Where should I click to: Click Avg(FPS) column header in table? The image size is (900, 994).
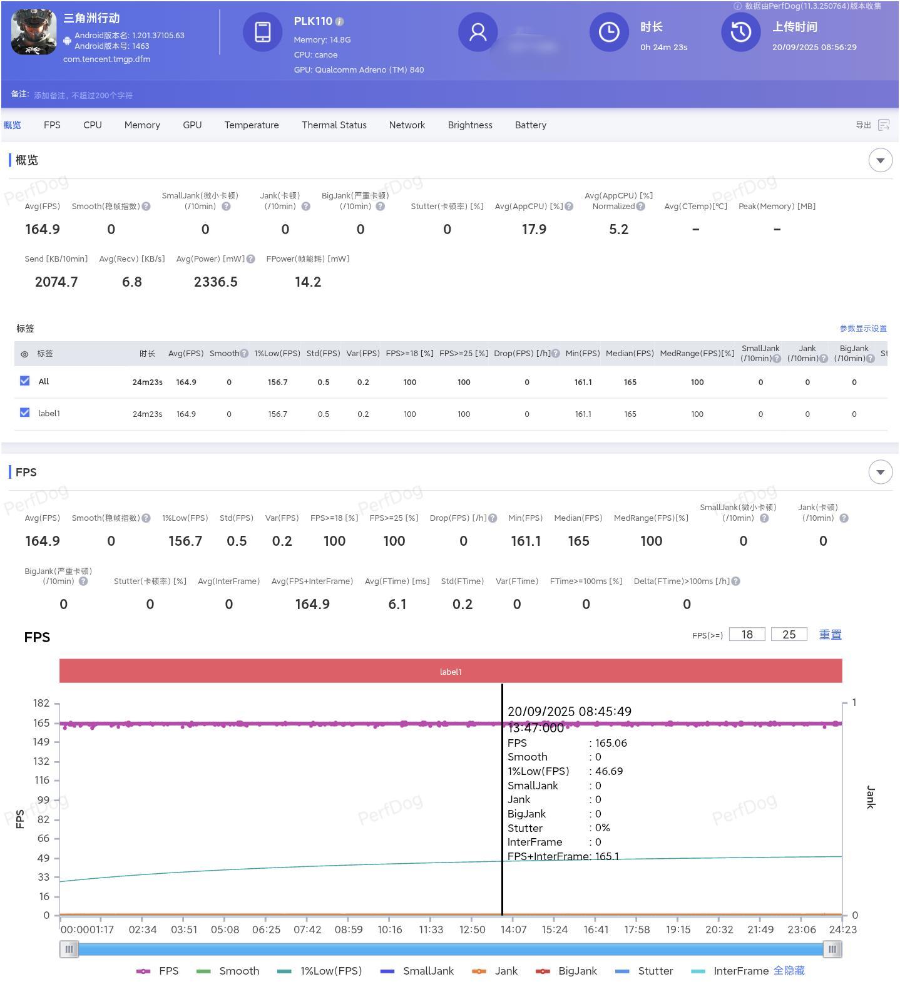pos(186,354)
